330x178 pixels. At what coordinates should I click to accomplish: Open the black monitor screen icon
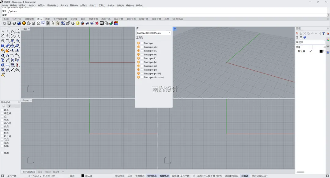102,23
